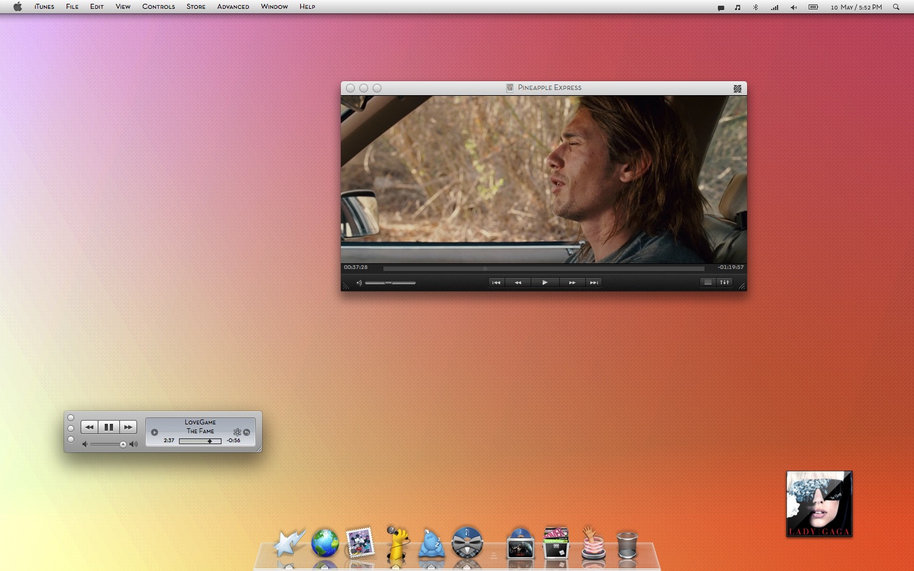The width and height of the screenshot is (914, 571).
Task: Seek on the Pineapple Express timeline bar
Action: point(543,268)
